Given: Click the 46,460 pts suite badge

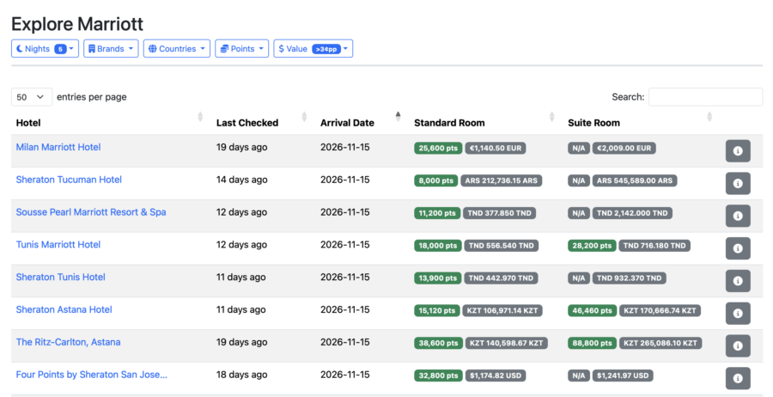Looking at the screenshot, I should (592, 311).
